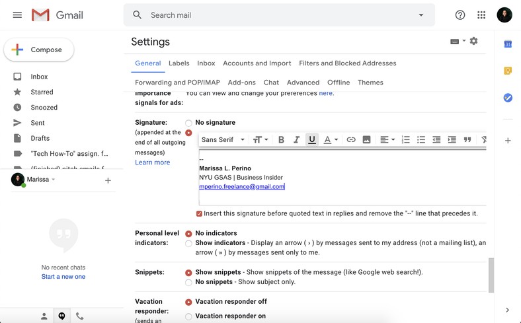Open the Help question mark icon
This screenshot has height=323, width=521.
tap(460, 15)
